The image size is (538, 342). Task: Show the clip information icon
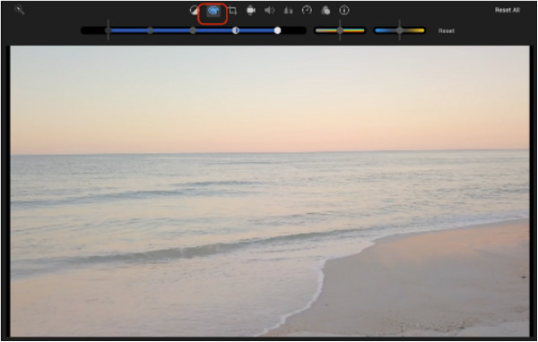[344, 10]
